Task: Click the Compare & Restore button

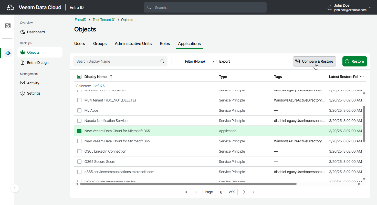Action: [x=314, y=61]
